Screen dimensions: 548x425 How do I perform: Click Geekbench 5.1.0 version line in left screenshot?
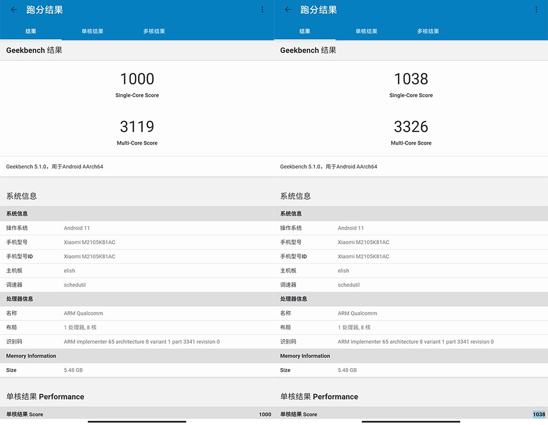(54, 166)
